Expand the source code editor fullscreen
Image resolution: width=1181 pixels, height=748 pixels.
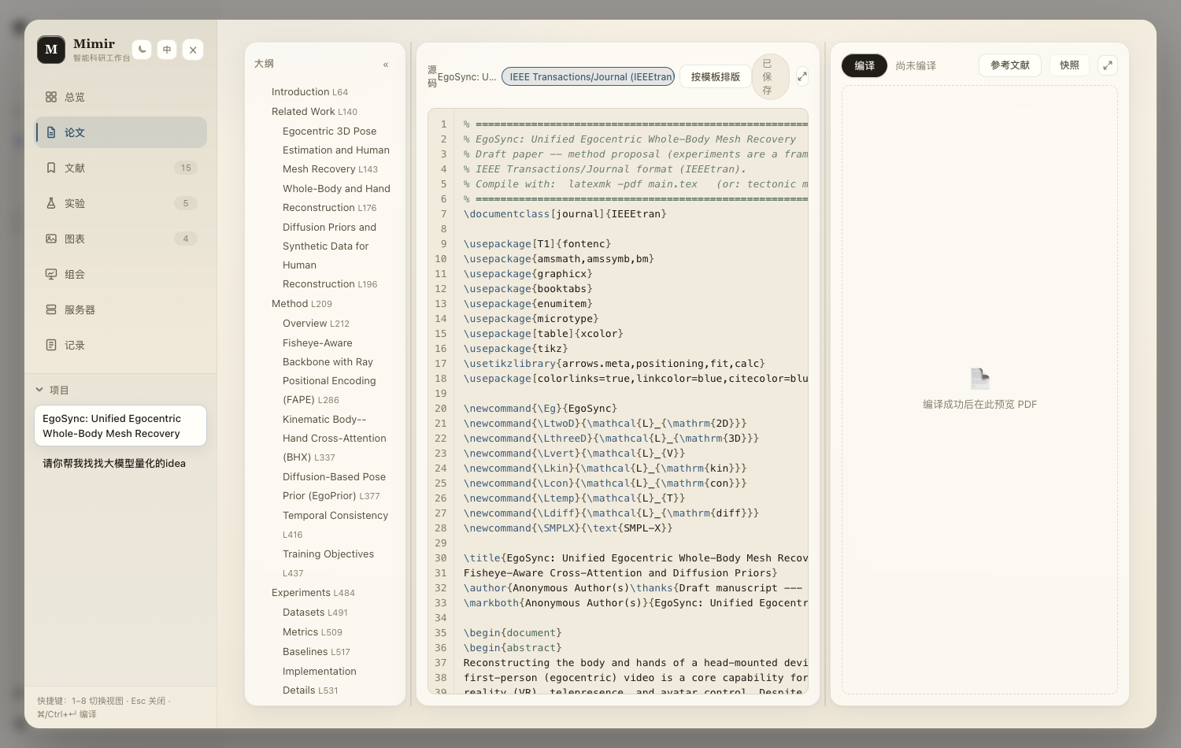802,76
